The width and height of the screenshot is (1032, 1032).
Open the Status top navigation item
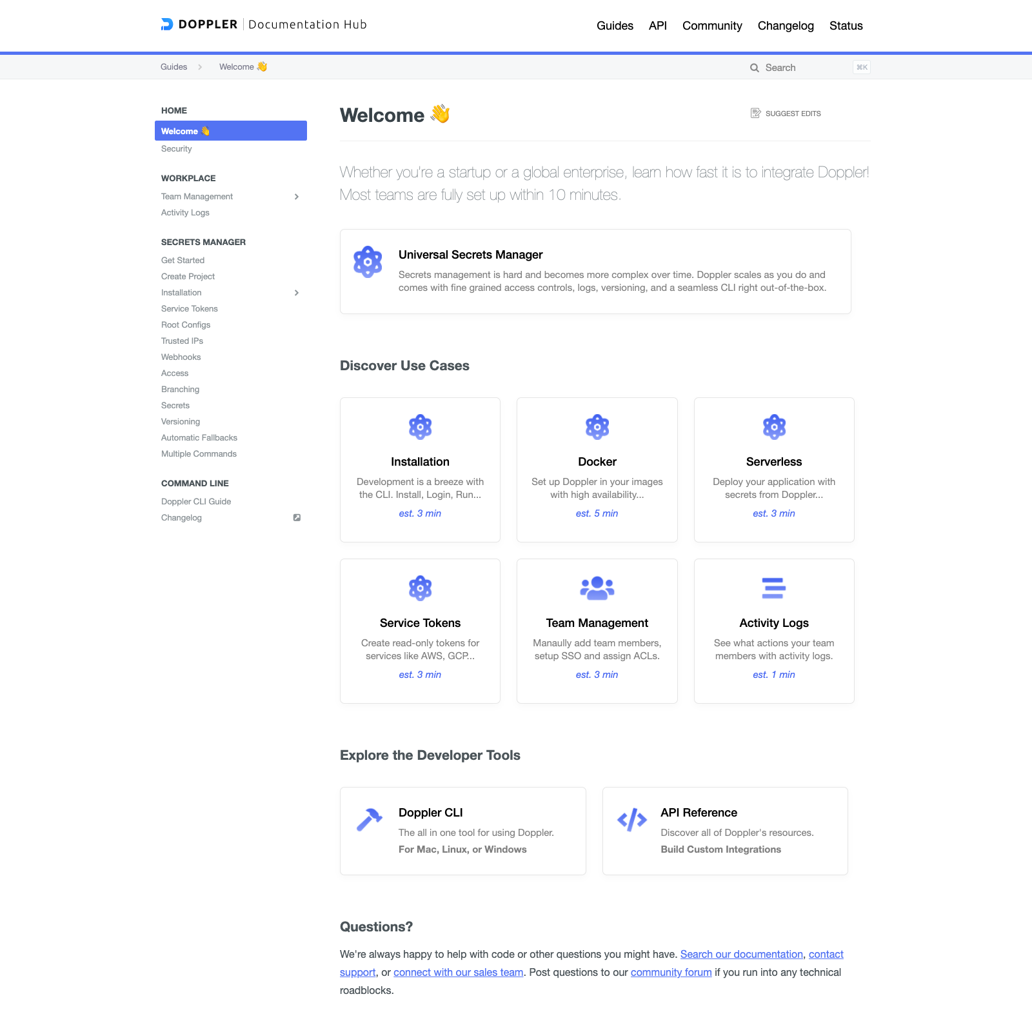[846, 26]
